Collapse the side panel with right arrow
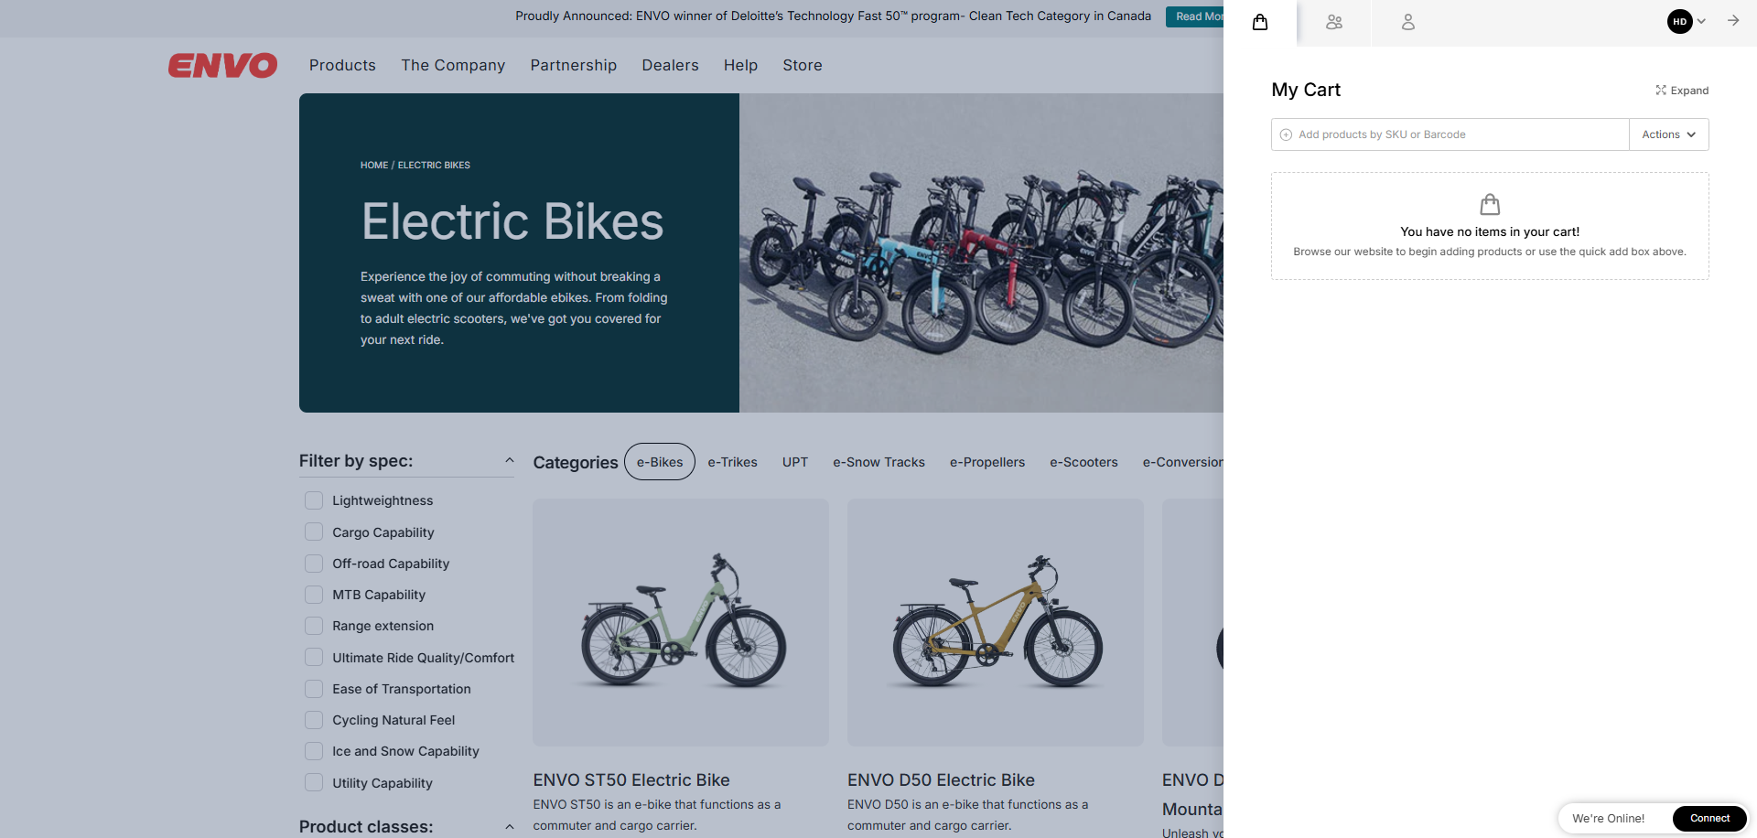This screenshot has width=1757, height=838. [1733, 20]
